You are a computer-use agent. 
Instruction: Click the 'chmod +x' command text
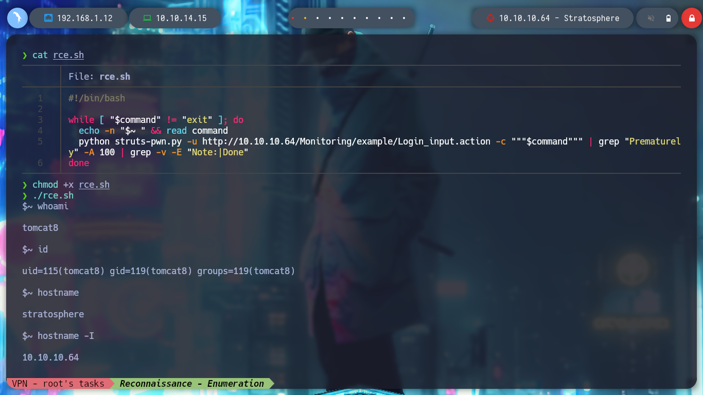tap(53, 185)
